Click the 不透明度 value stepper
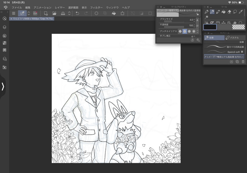Viewport: 247px width, 173px height. point(194,26)
